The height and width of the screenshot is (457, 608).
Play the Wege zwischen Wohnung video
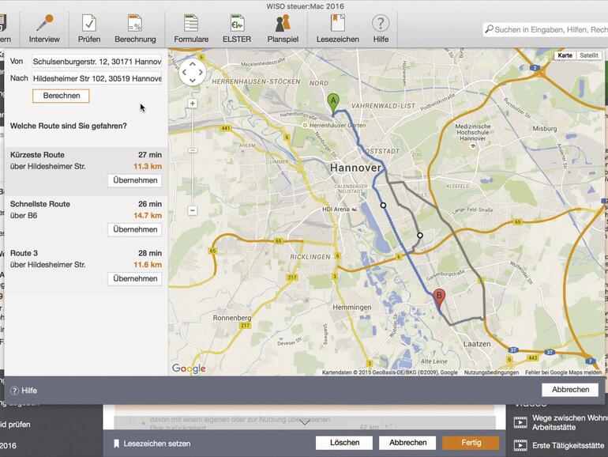520,422
